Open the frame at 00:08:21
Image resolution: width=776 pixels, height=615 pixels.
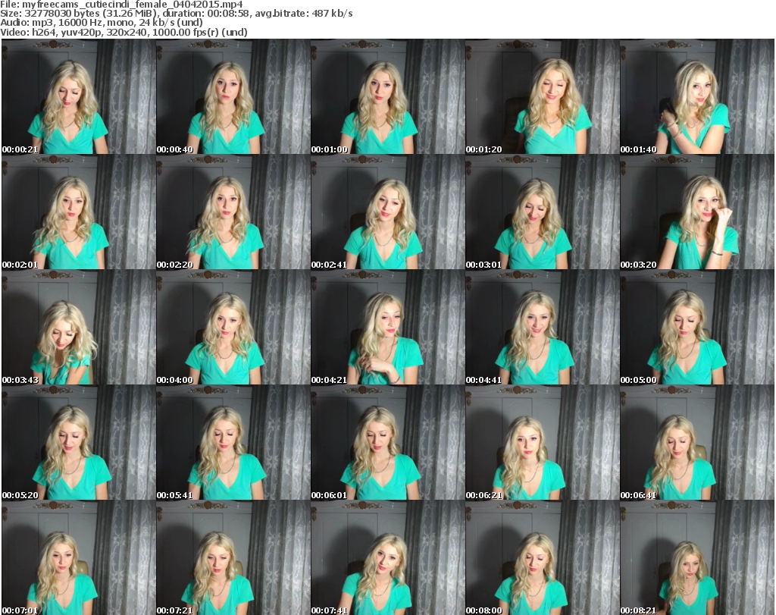[x=697, y=558]
